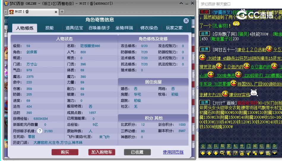Toggle the 世 (world) chat channel filter
282x161 pixels.
tap(242, 146)
